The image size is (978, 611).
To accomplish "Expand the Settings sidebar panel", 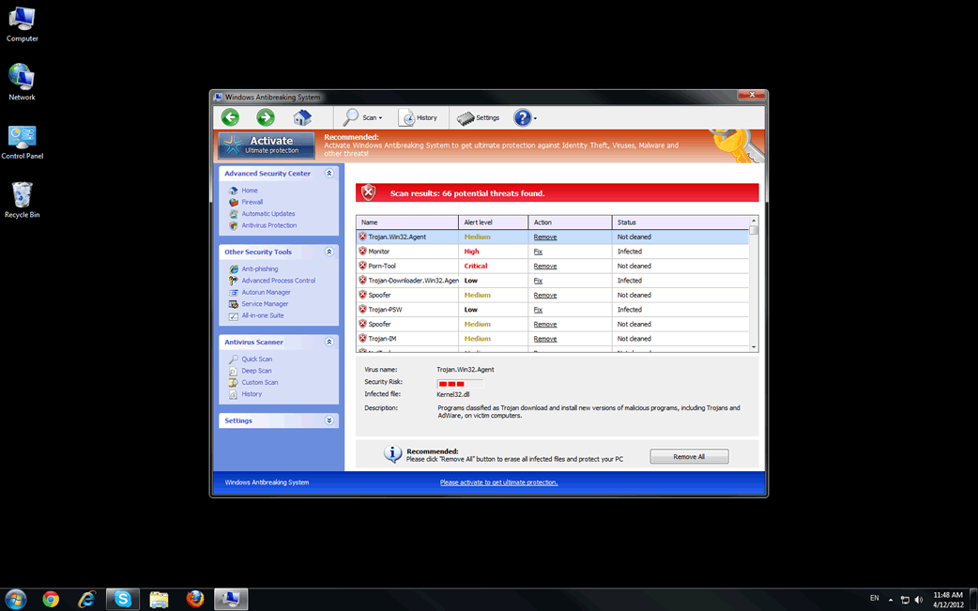I will pos(329,420).
